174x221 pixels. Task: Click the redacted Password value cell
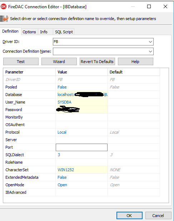(x=81, y=110)
